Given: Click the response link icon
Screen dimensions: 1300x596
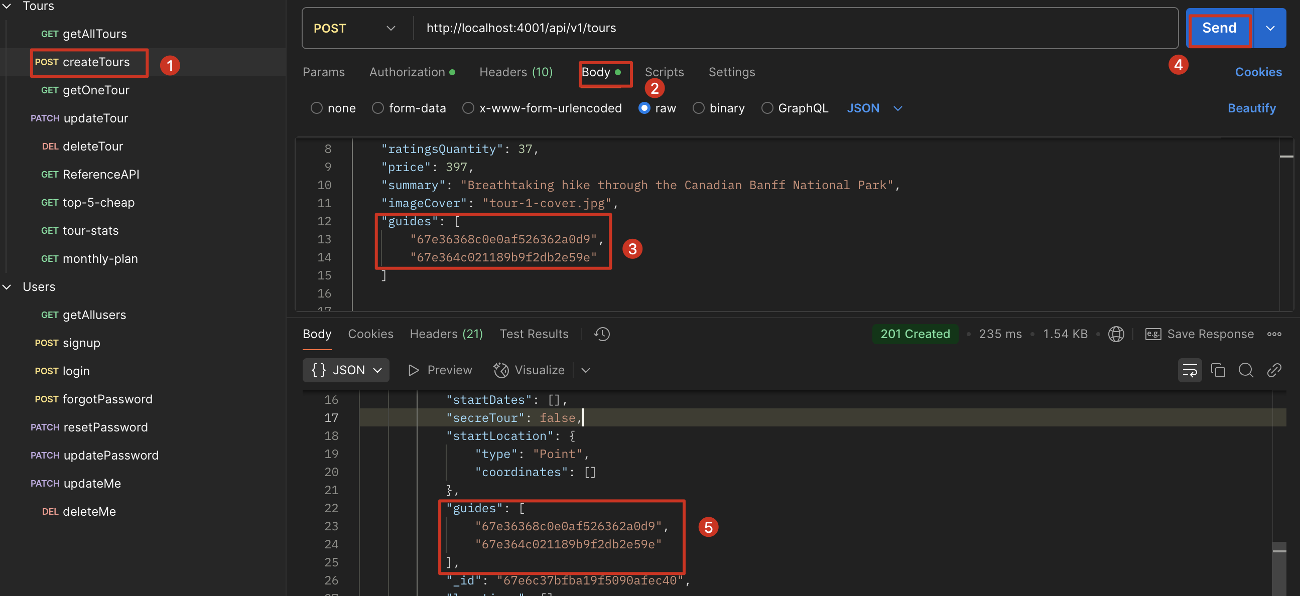Looking at the screenshot, I should (1274, 371).
